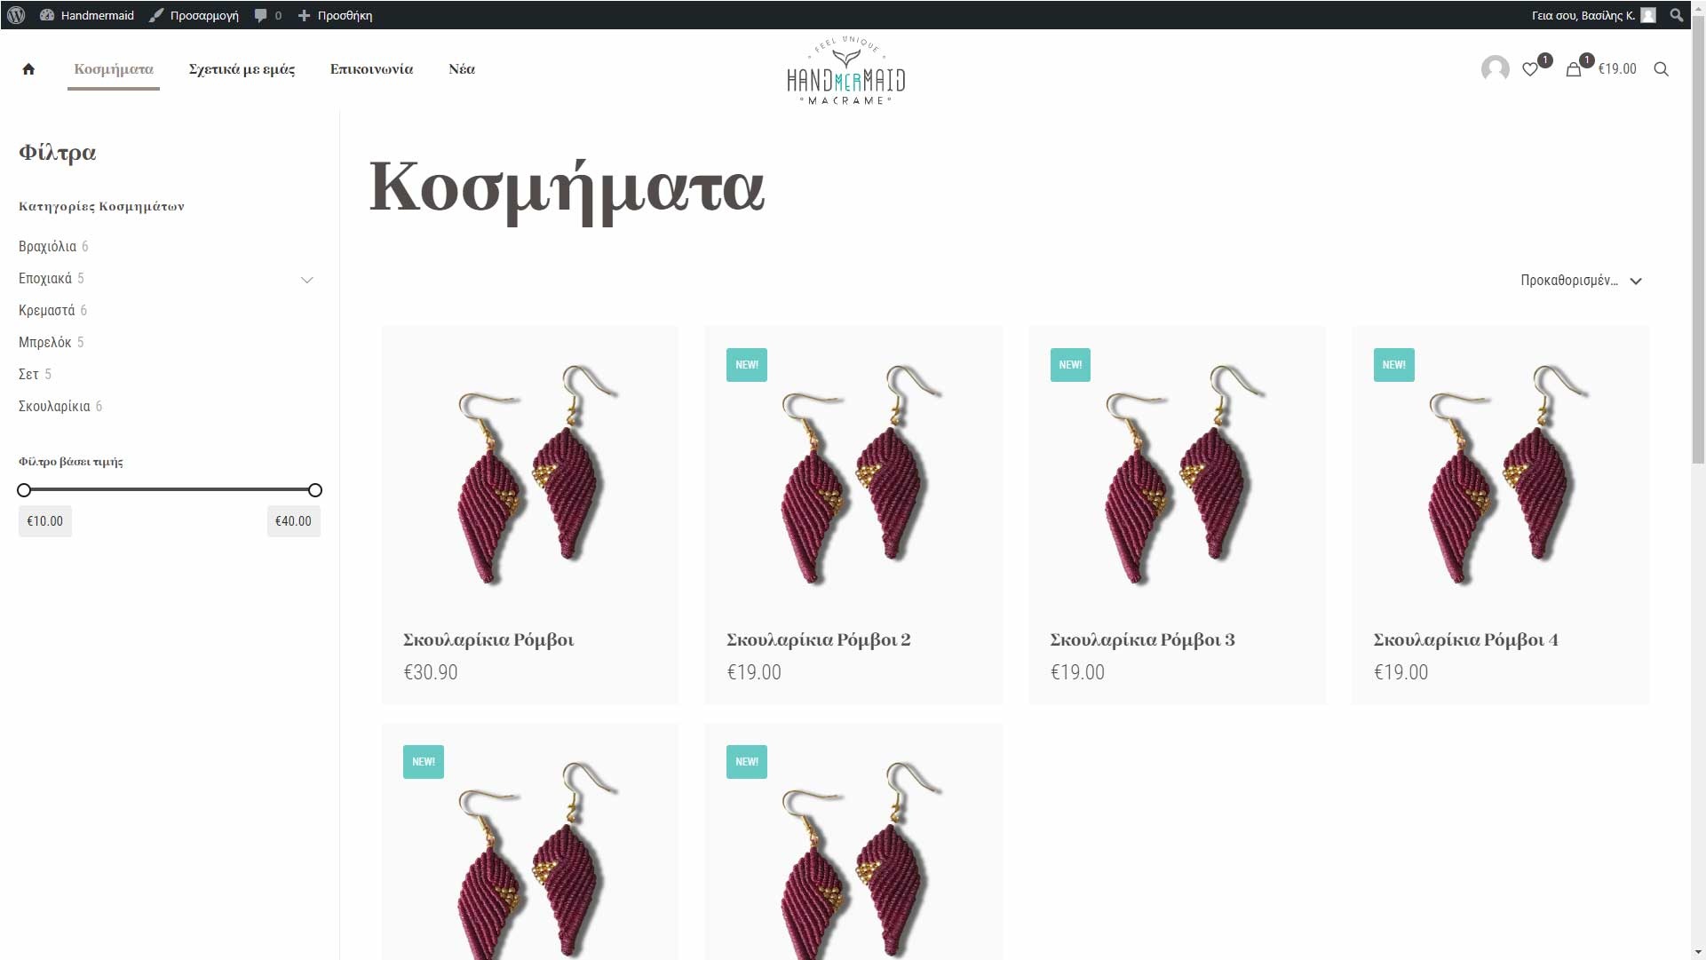Open the Επικοινωνία page

click(371, 69)
